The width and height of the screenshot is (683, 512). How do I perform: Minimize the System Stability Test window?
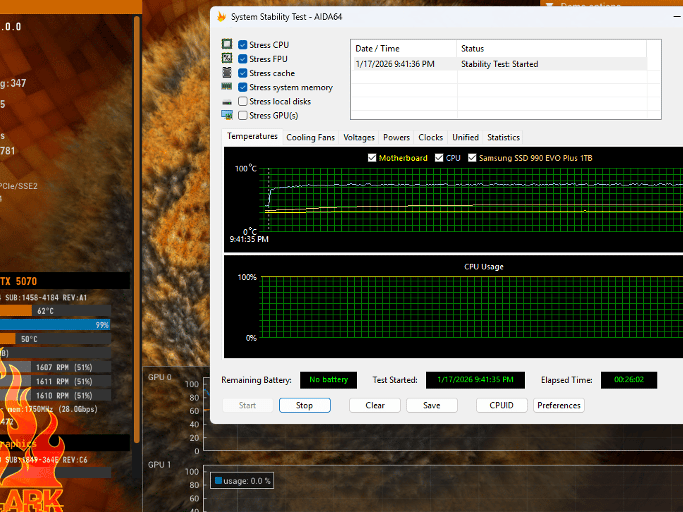pyautogui.click(x=677, y=16)
